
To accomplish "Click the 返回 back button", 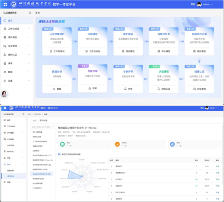I will pos(34,121).
